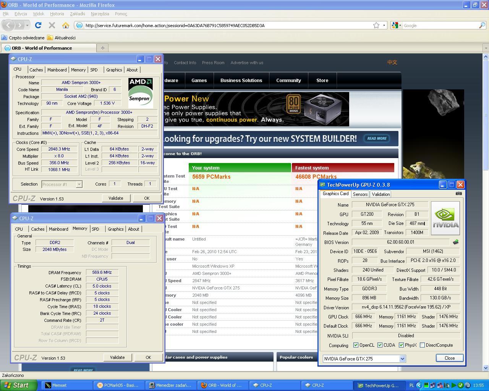Image resolution: width=489 pixels, height=391 pixels.
Task: Open the Zakładki menu
Action: click(78, 14)
